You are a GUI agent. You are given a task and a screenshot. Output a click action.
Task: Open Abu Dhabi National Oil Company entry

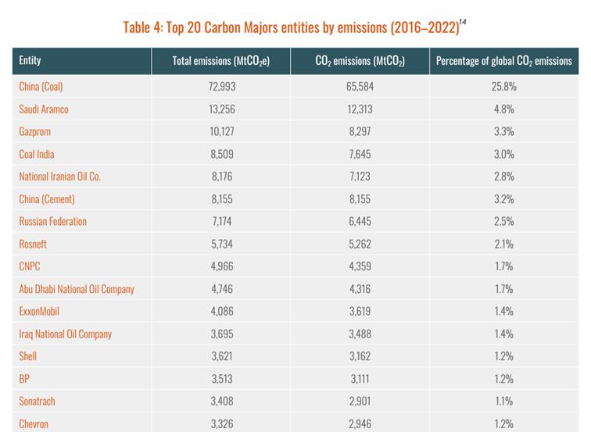[77, 289]
